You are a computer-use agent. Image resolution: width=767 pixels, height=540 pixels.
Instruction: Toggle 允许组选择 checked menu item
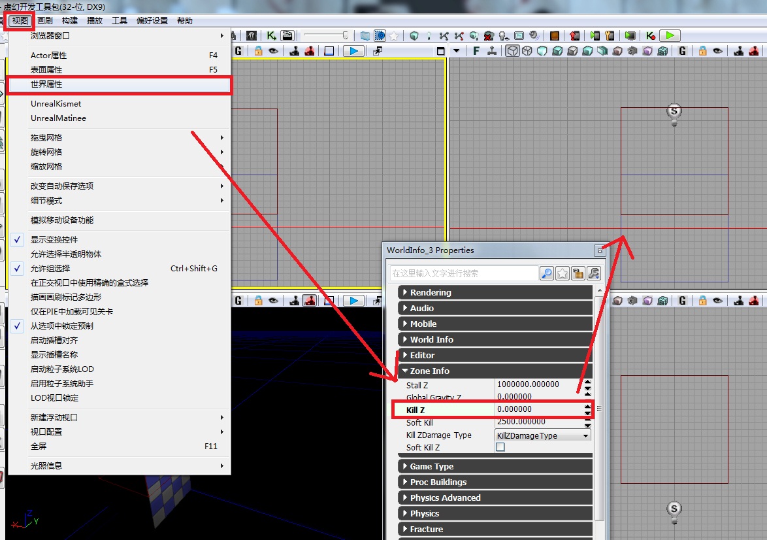coord(50,269)
